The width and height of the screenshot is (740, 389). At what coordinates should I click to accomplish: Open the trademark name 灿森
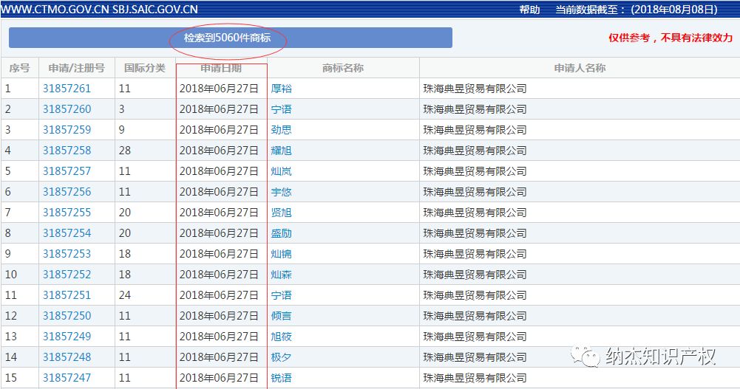pyautogui.click(x=282, y=275)
